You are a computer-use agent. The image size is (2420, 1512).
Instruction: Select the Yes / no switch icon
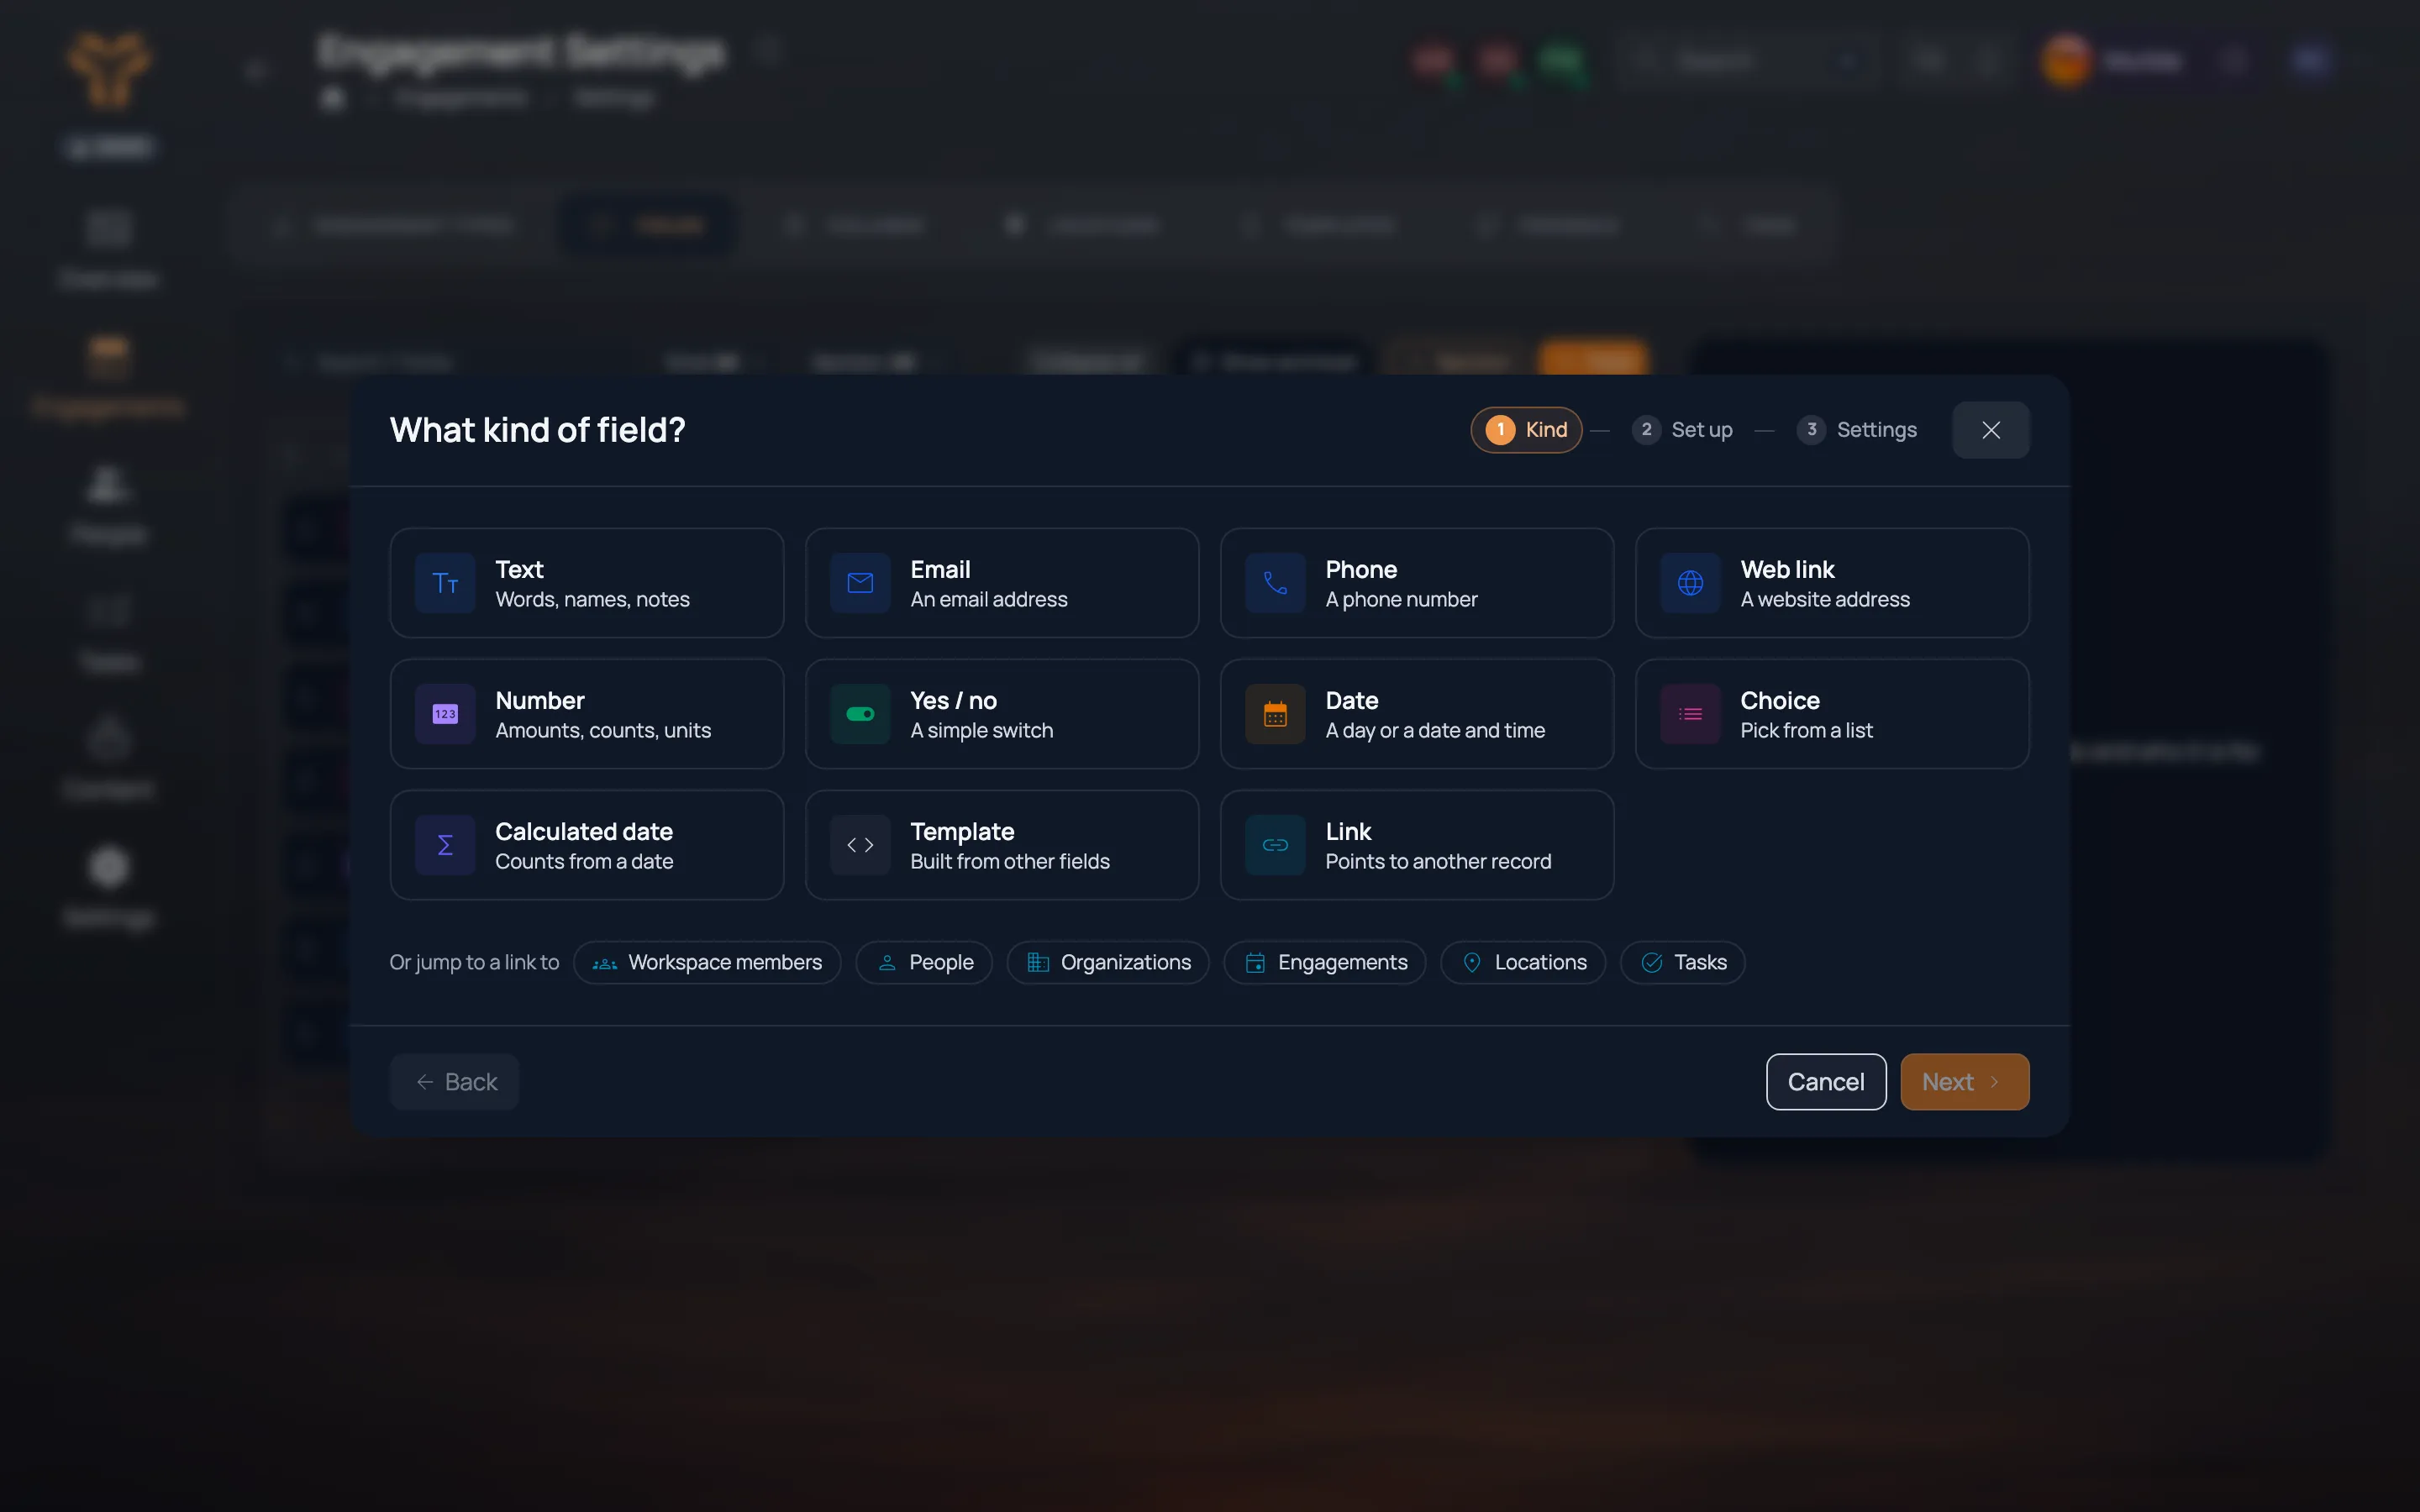860,714
